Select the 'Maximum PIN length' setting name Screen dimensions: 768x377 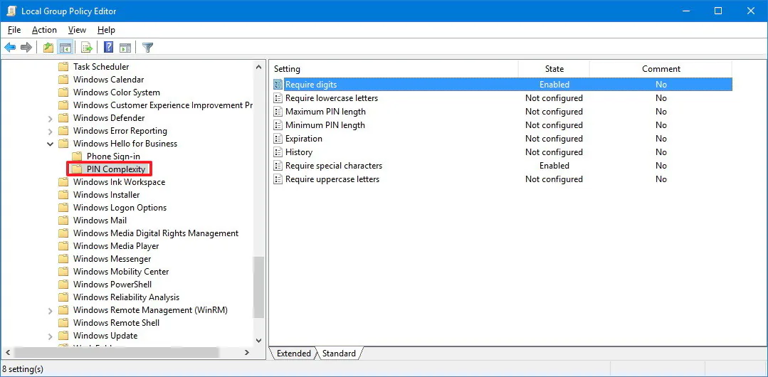[x=326, y=112]
